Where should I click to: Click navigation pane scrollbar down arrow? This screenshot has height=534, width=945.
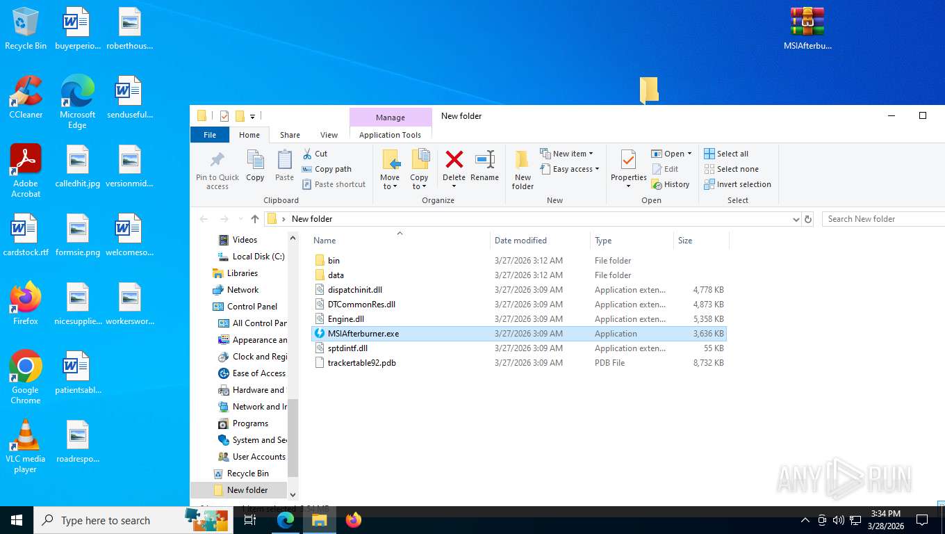tap(293, 494)
